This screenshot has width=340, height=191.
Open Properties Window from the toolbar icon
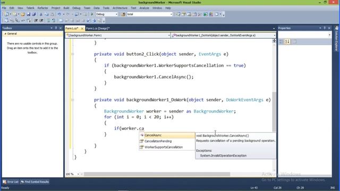point(183,14)
